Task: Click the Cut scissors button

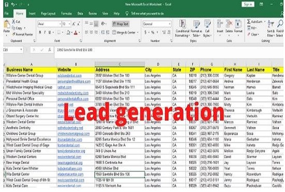Action: [x=16, y=22]
